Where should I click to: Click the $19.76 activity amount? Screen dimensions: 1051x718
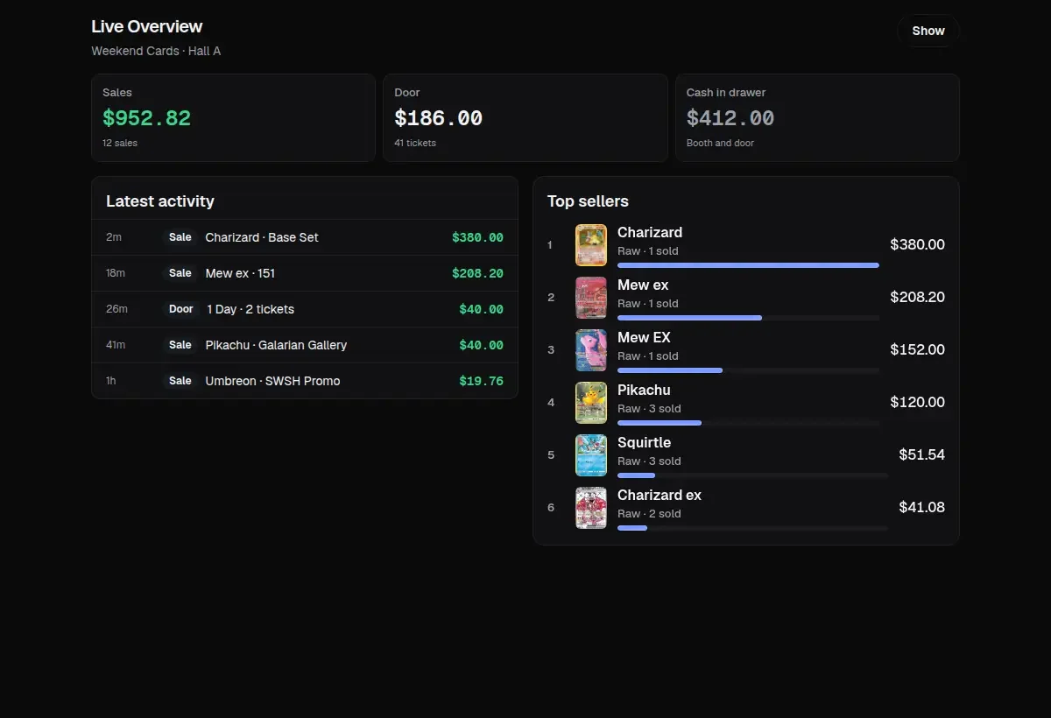pos(481,381)
